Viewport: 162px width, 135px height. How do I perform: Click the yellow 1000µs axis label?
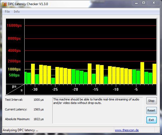[14, 69]
